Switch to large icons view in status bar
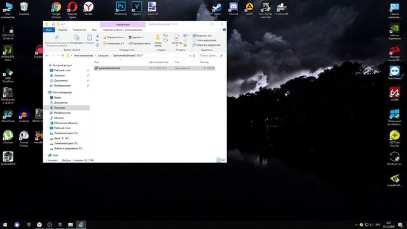Image resolution: width=407 pixels, height=229 pixels. (223, 160)
